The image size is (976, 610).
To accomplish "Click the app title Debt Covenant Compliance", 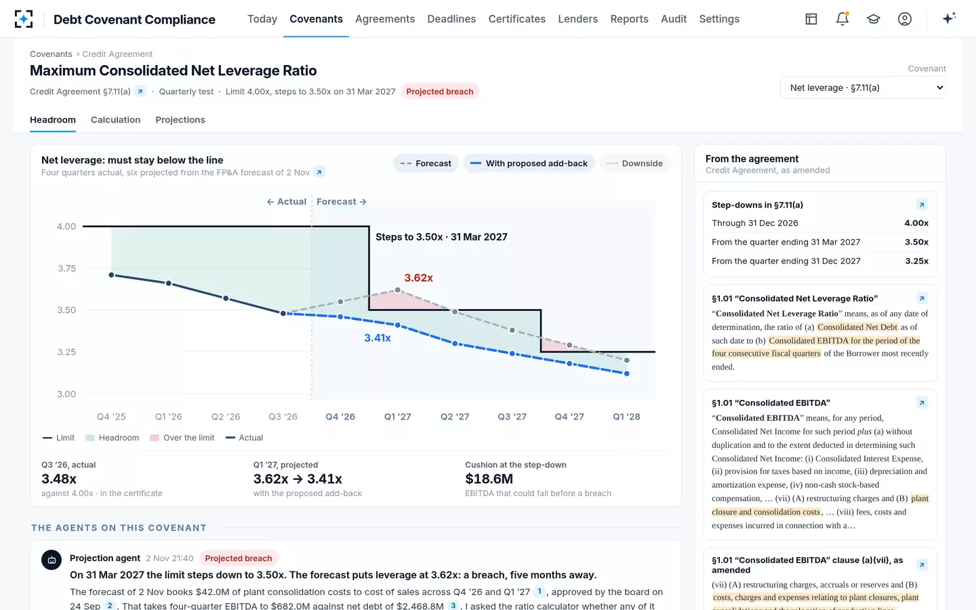I will 134,19.
